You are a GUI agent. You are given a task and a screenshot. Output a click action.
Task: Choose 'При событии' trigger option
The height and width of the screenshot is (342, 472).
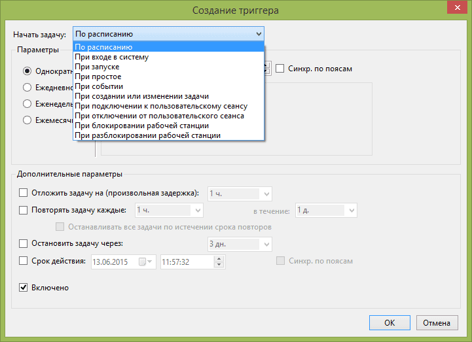pos(169,86)
